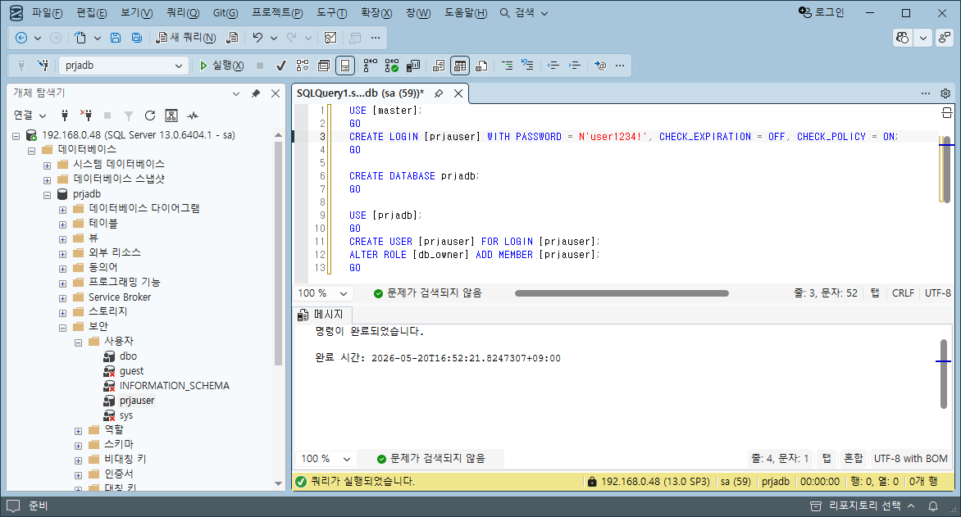The width and height of the screenshot is (961, 517).
Task: Click the increase indent icon
Action: click(574, 66)
